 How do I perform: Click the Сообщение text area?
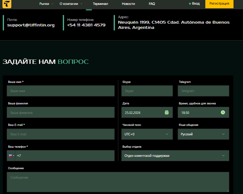pyautogui.click(x=118, y=182)
